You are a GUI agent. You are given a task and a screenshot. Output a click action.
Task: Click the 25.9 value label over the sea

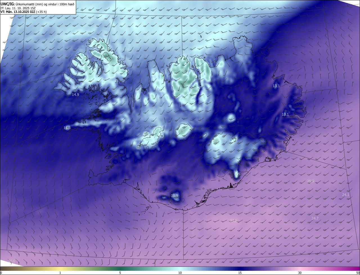pyautogui.click(x=310, y=181)
